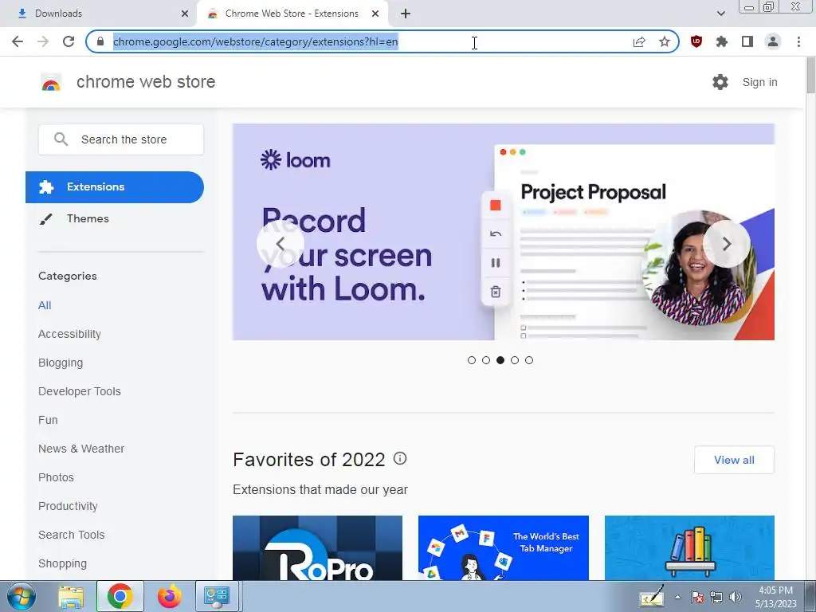Toggle the Chrome side panel
Image resolution: width=816 pixels, height=612 pixels.
747,41
